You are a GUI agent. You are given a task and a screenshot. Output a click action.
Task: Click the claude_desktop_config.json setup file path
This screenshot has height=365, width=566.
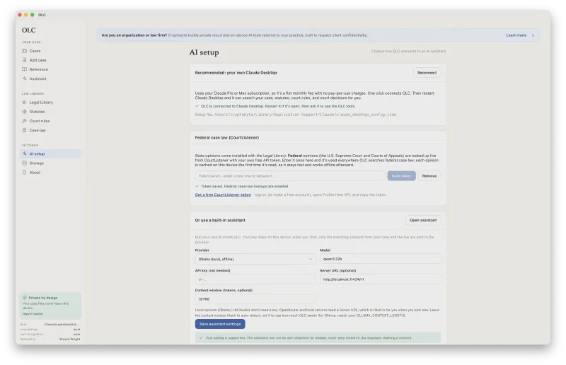click(x=305, y=115)
